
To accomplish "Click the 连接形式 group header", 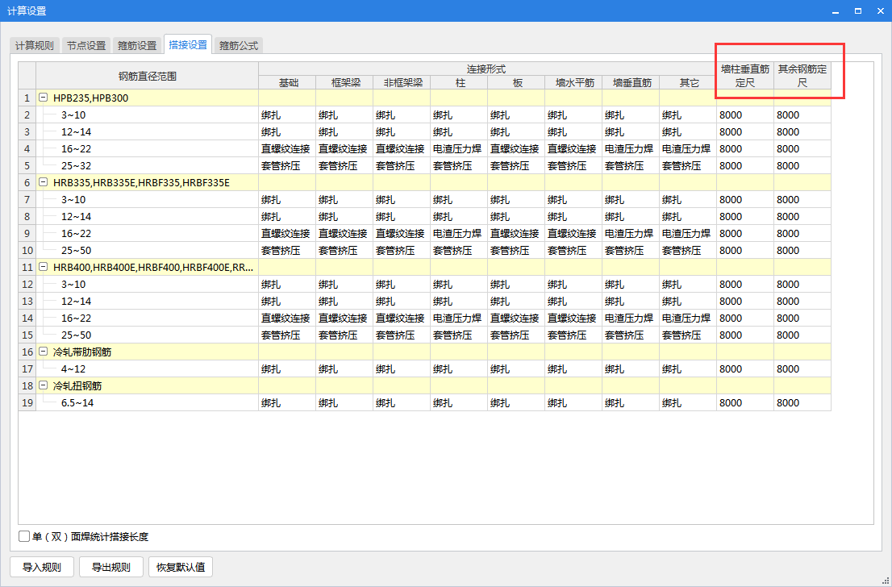I will coord(487,69).
